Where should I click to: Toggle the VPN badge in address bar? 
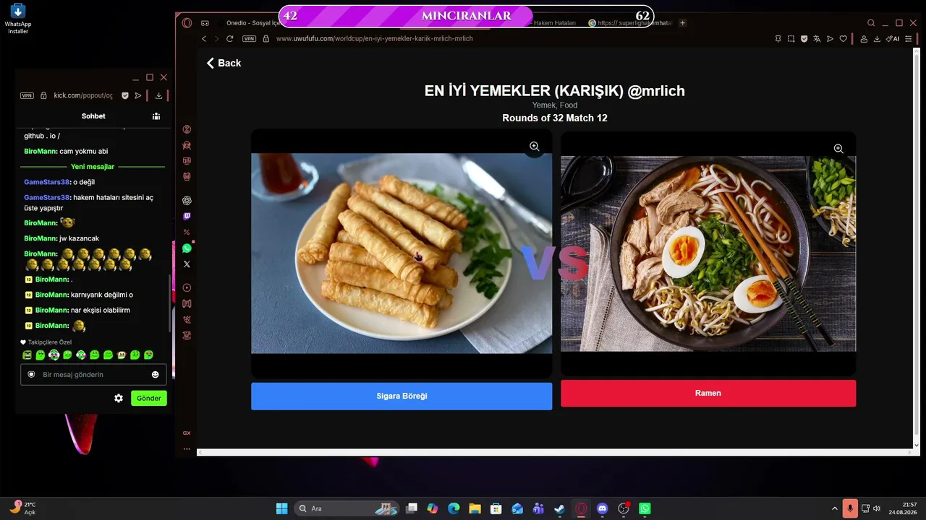[250, 39]
